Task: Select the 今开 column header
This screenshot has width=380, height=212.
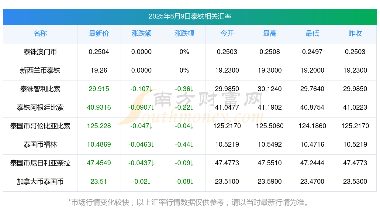Action: (227, 33)
